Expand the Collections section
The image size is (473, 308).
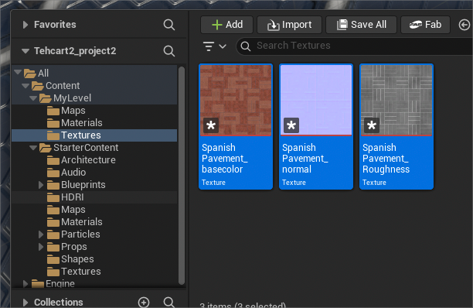[26, 303]
